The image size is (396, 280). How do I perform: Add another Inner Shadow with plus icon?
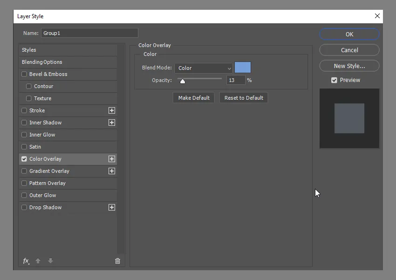click(112, 123)
